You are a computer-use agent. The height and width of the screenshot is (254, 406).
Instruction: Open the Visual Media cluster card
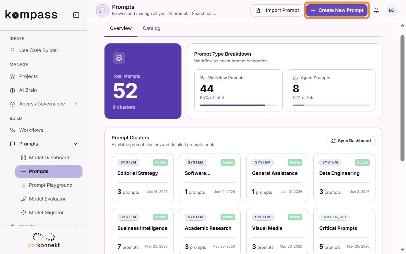277,231
